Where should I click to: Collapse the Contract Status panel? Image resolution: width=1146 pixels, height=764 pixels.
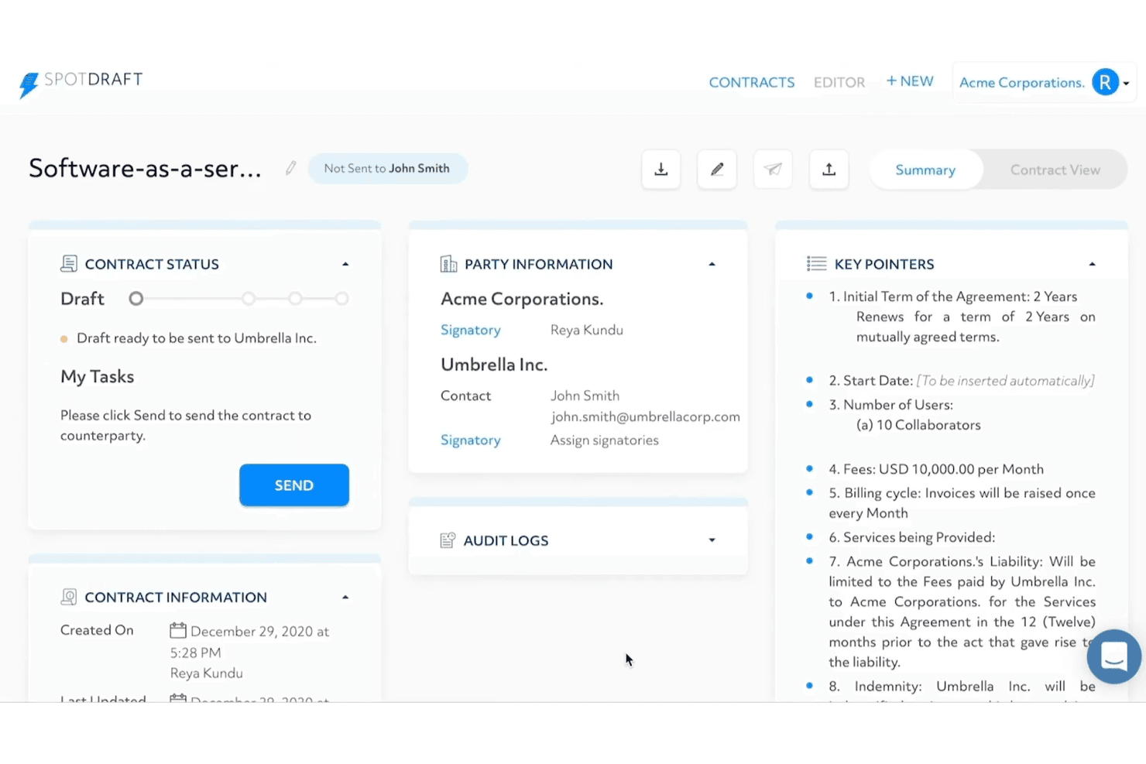[345, 264]
